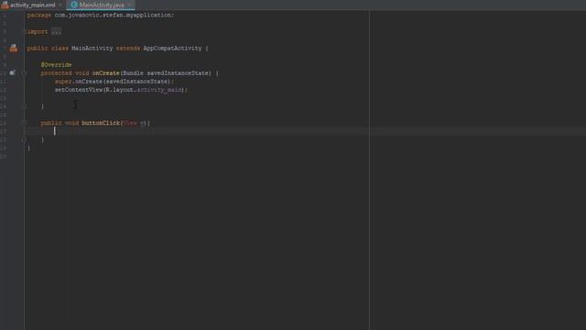Select the MainActivity.java tab
This screenshot has height=330, width=586.
[101, 5]
